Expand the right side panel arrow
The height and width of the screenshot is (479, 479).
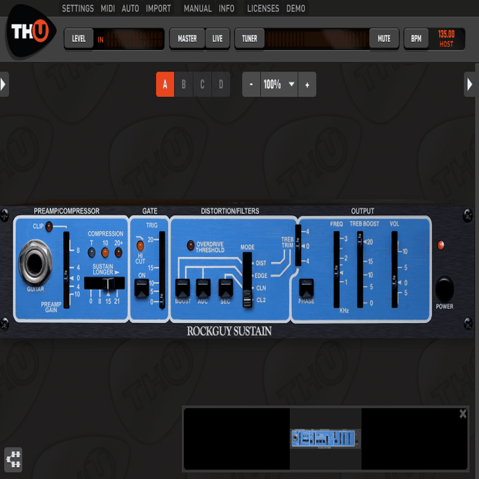tap(470, 84)
